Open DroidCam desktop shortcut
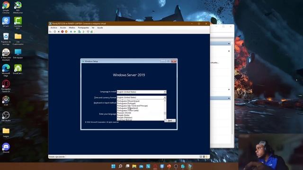This screenshot has height=170, width=303. click(18, 69)
